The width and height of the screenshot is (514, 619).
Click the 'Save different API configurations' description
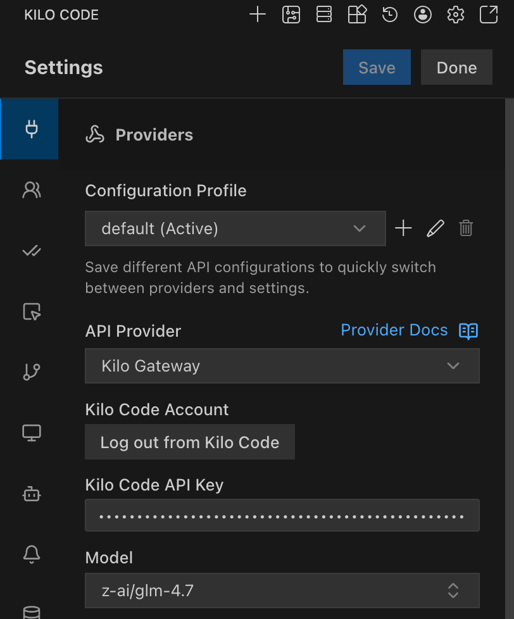point(261,277)
